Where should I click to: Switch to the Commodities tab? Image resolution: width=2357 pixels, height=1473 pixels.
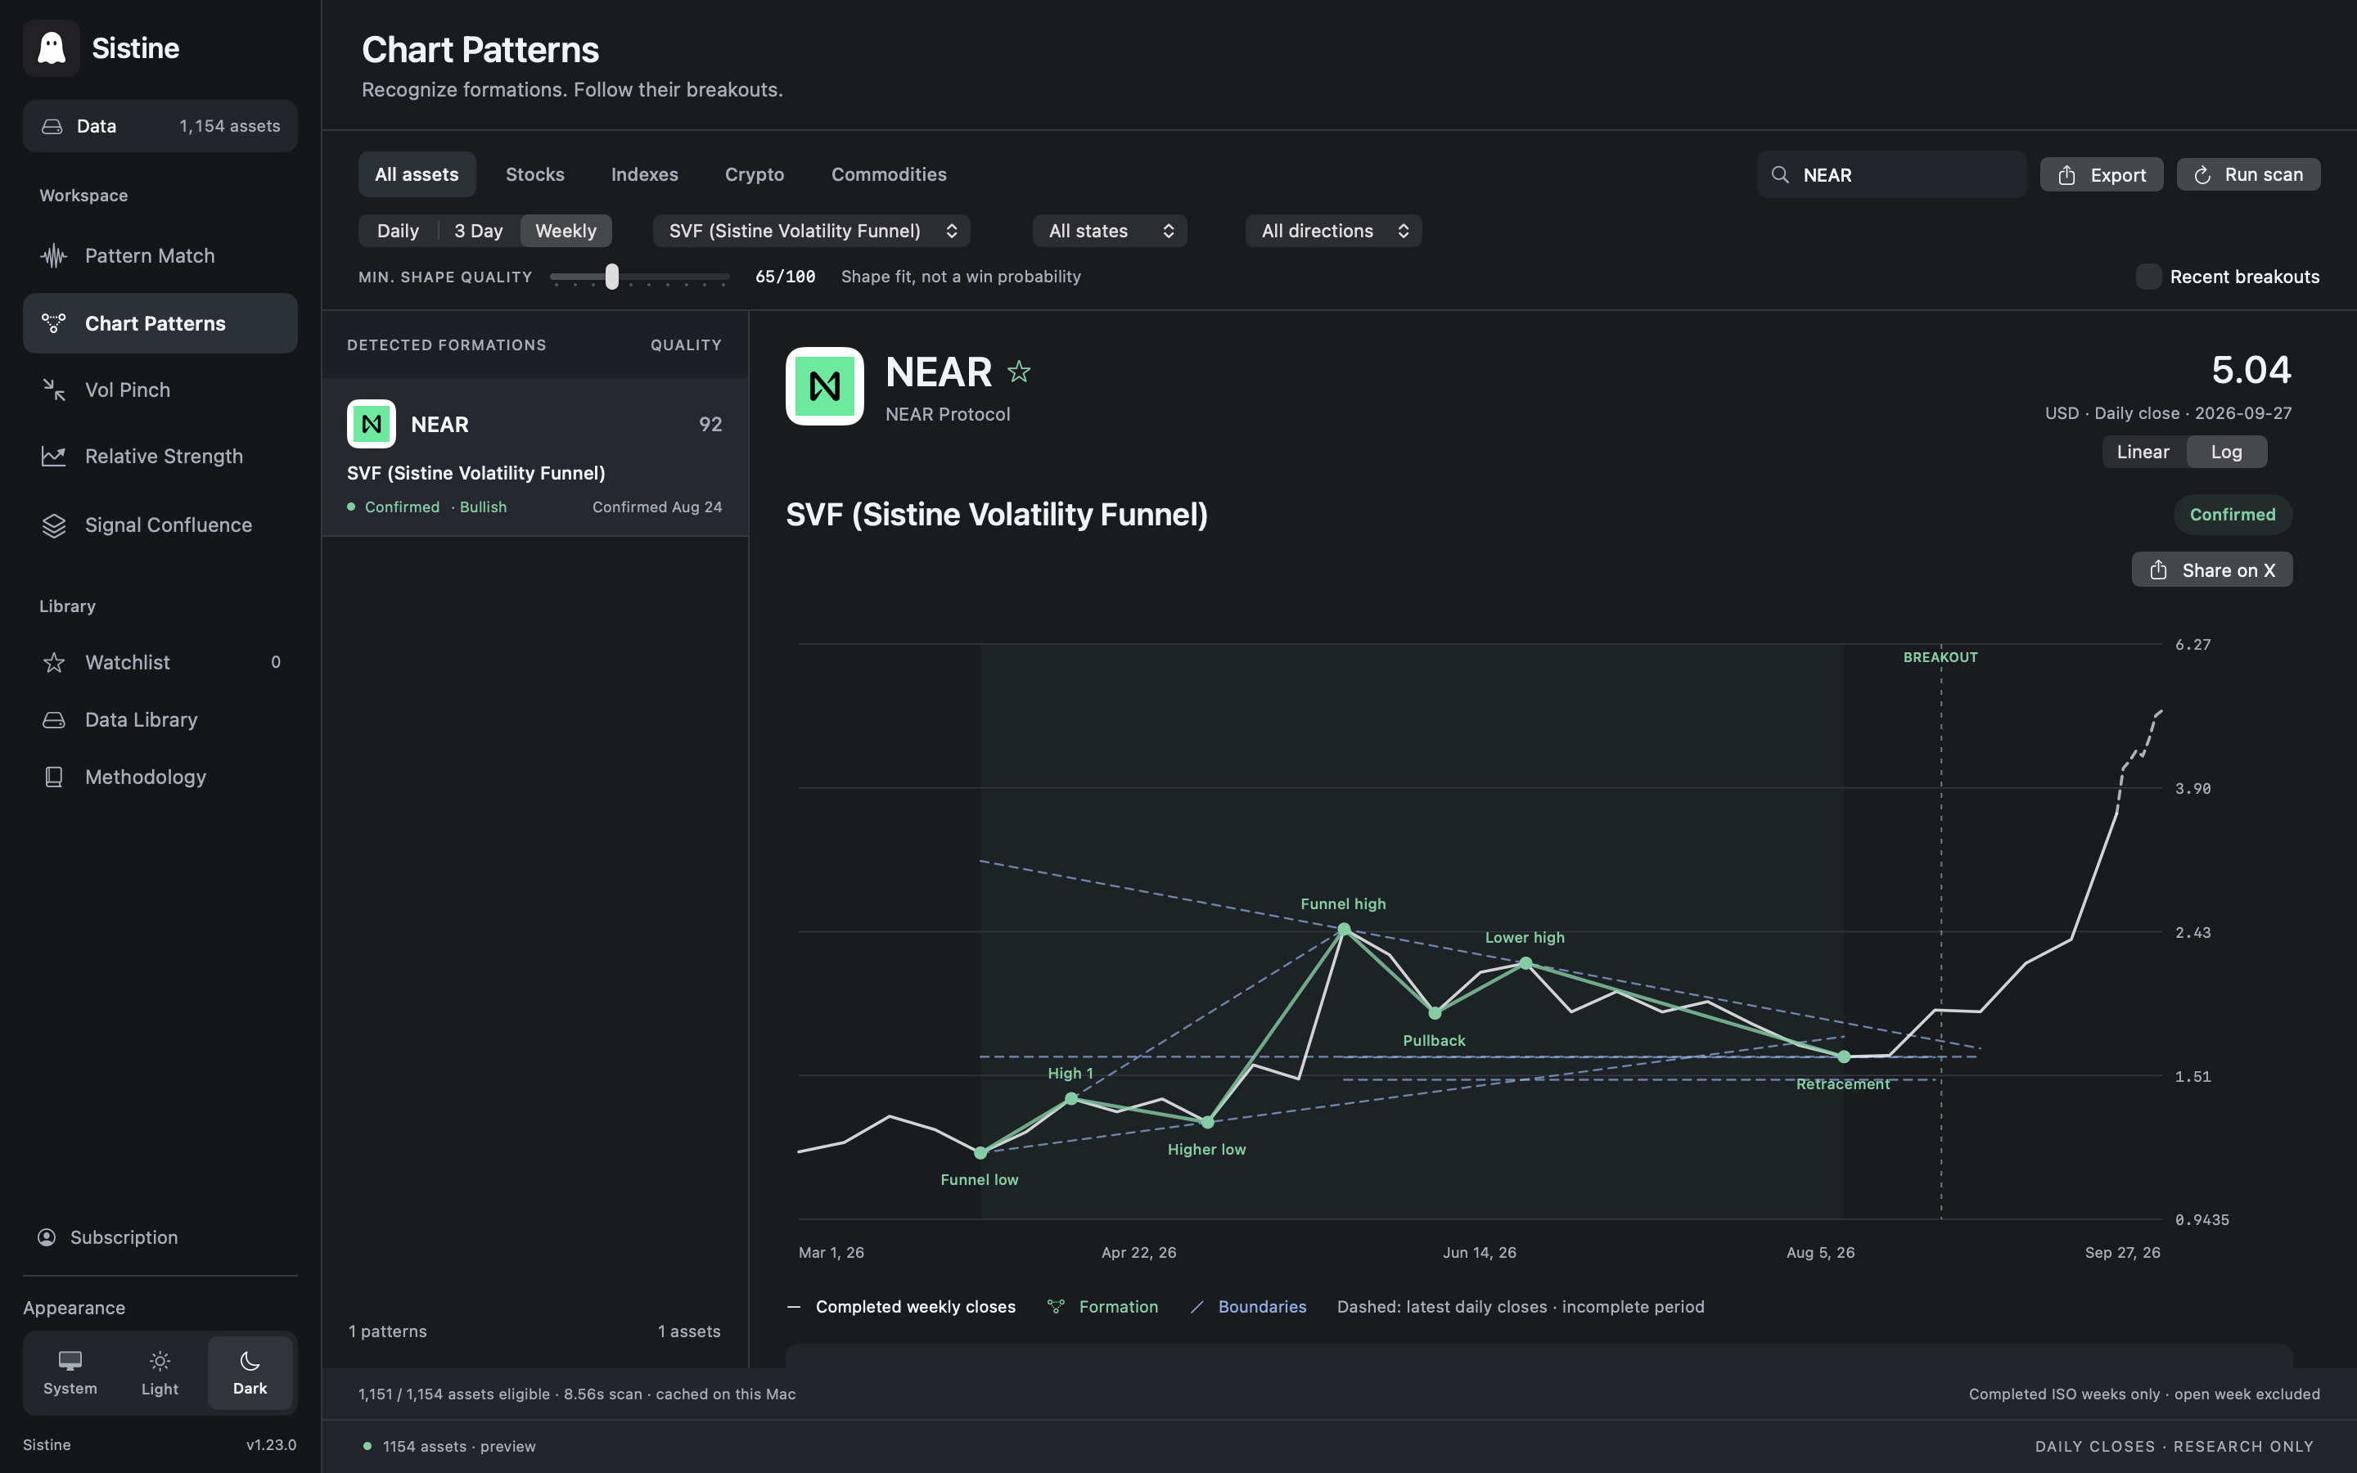click(x=890, y=174)
